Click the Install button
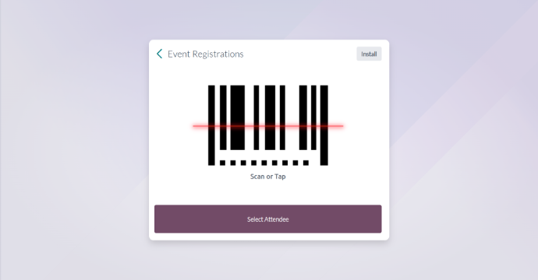The height and width of the screenshot is (280, 538). (369, 54)
